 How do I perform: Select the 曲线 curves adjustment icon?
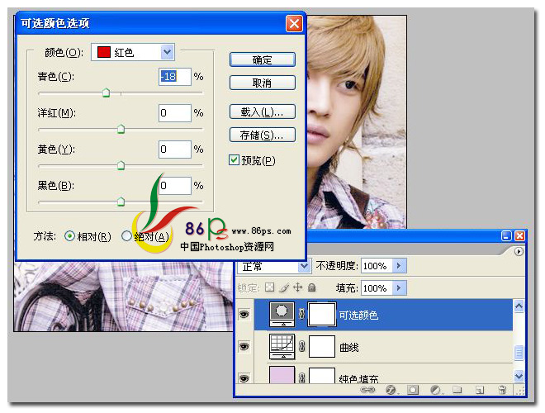pyautogui.click(x=282, y=346)
